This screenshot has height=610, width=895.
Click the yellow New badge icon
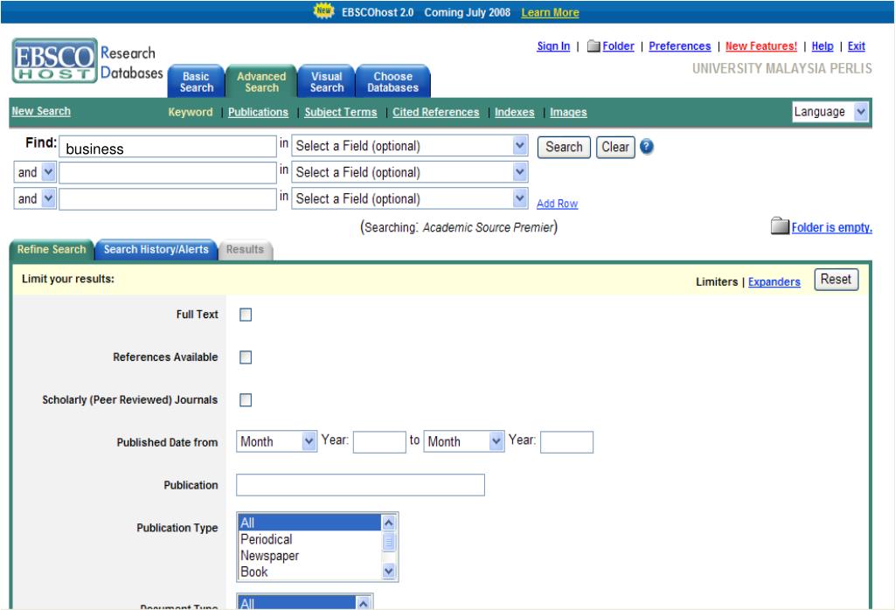point(323,10)
